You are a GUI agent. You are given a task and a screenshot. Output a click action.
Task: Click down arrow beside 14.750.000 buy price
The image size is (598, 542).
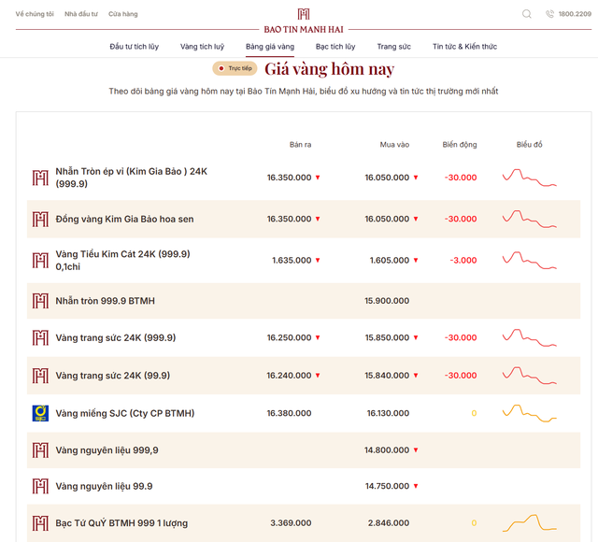coord(416,486)
